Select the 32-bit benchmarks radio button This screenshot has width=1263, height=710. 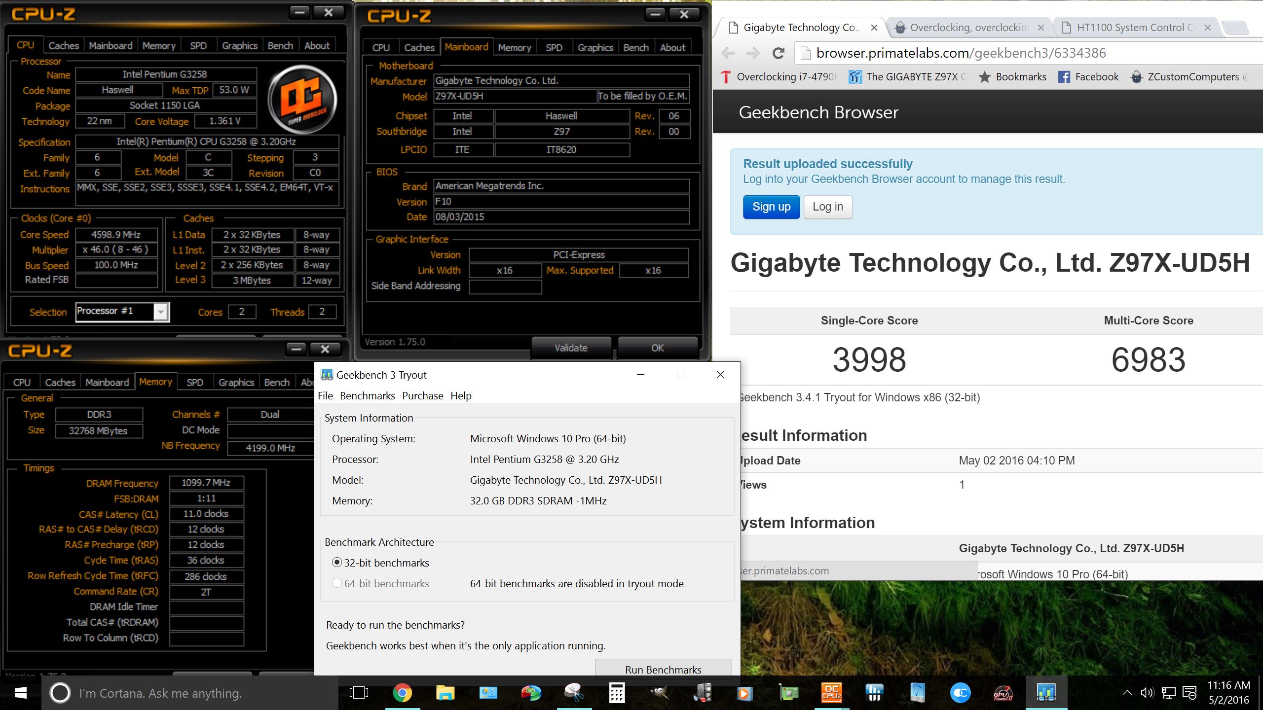pos(337,563)
